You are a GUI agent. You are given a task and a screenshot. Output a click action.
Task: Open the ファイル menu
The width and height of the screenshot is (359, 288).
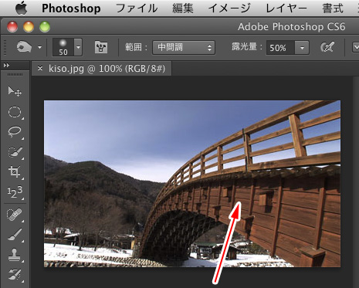[x=137, y=8]
